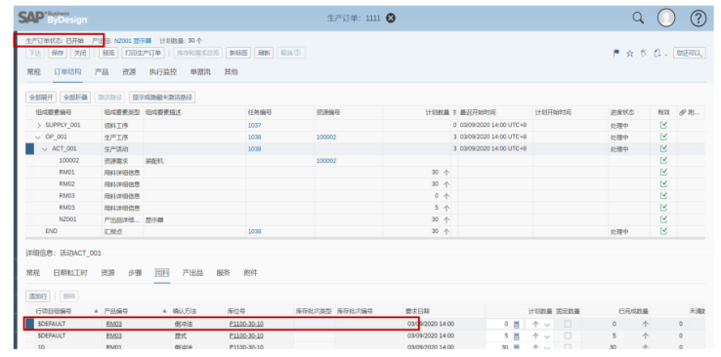Click the 新标签 button

238,53
